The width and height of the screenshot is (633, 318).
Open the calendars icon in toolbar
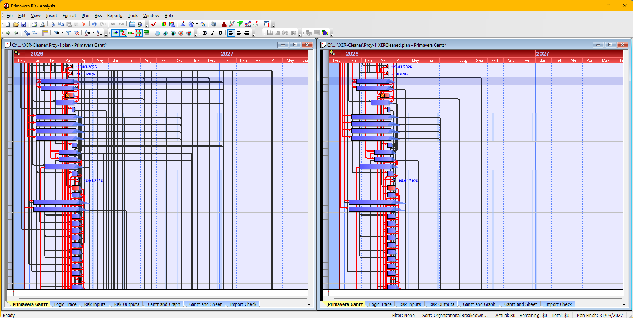click(x=132, y=24)
